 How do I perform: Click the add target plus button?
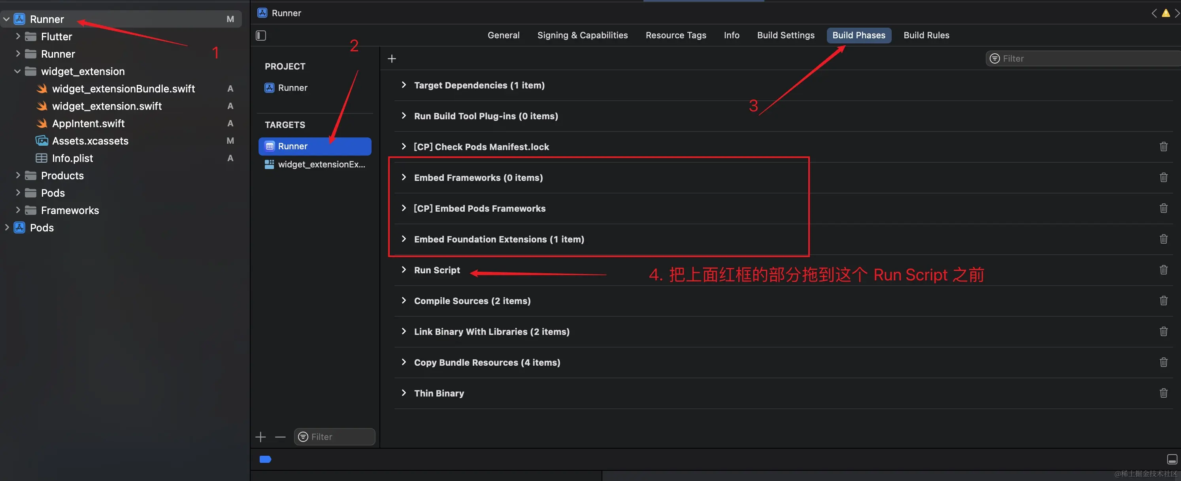click(x=260, y=437)
